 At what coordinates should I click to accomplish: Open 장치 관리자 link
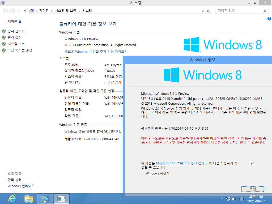tap(16, 31)
